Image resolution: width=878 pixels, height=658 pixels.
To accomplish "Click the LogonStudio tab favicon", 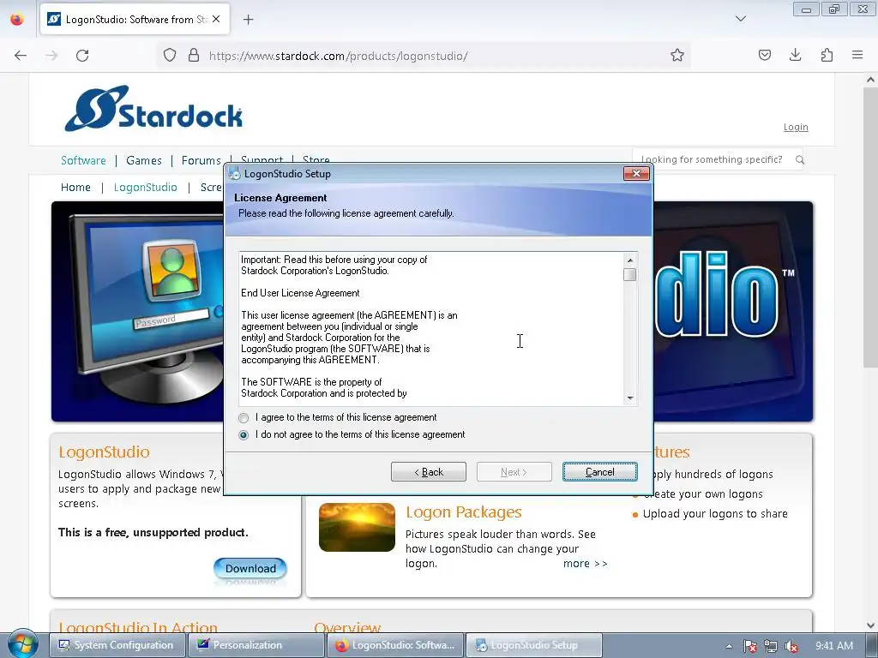I will [54, 19].
